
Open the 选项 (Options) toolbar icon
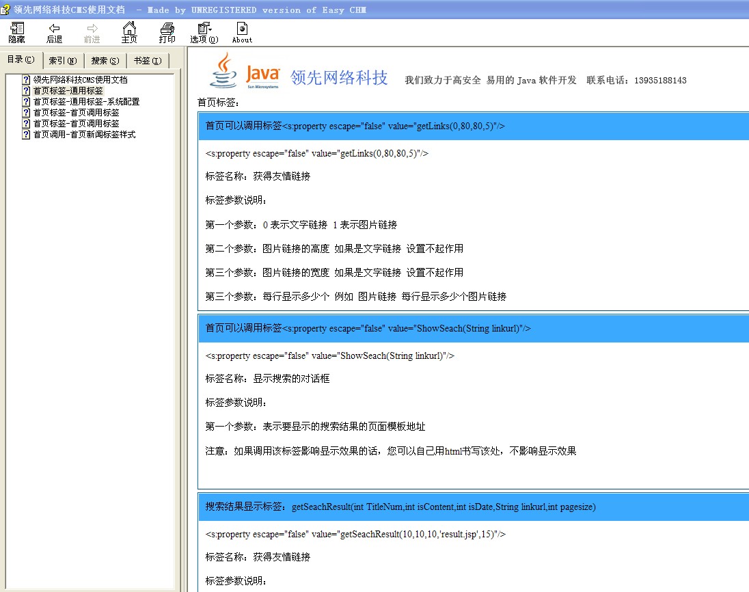click(x=204, y=33)
